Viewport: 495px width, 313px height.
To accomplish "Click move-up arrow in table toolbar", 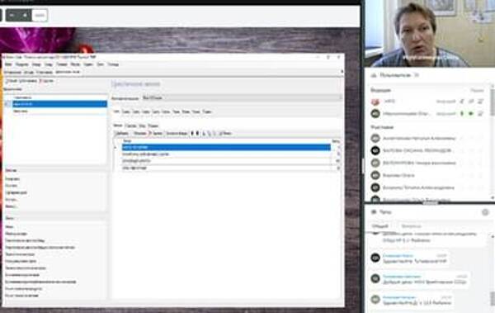I will [192, 134].
